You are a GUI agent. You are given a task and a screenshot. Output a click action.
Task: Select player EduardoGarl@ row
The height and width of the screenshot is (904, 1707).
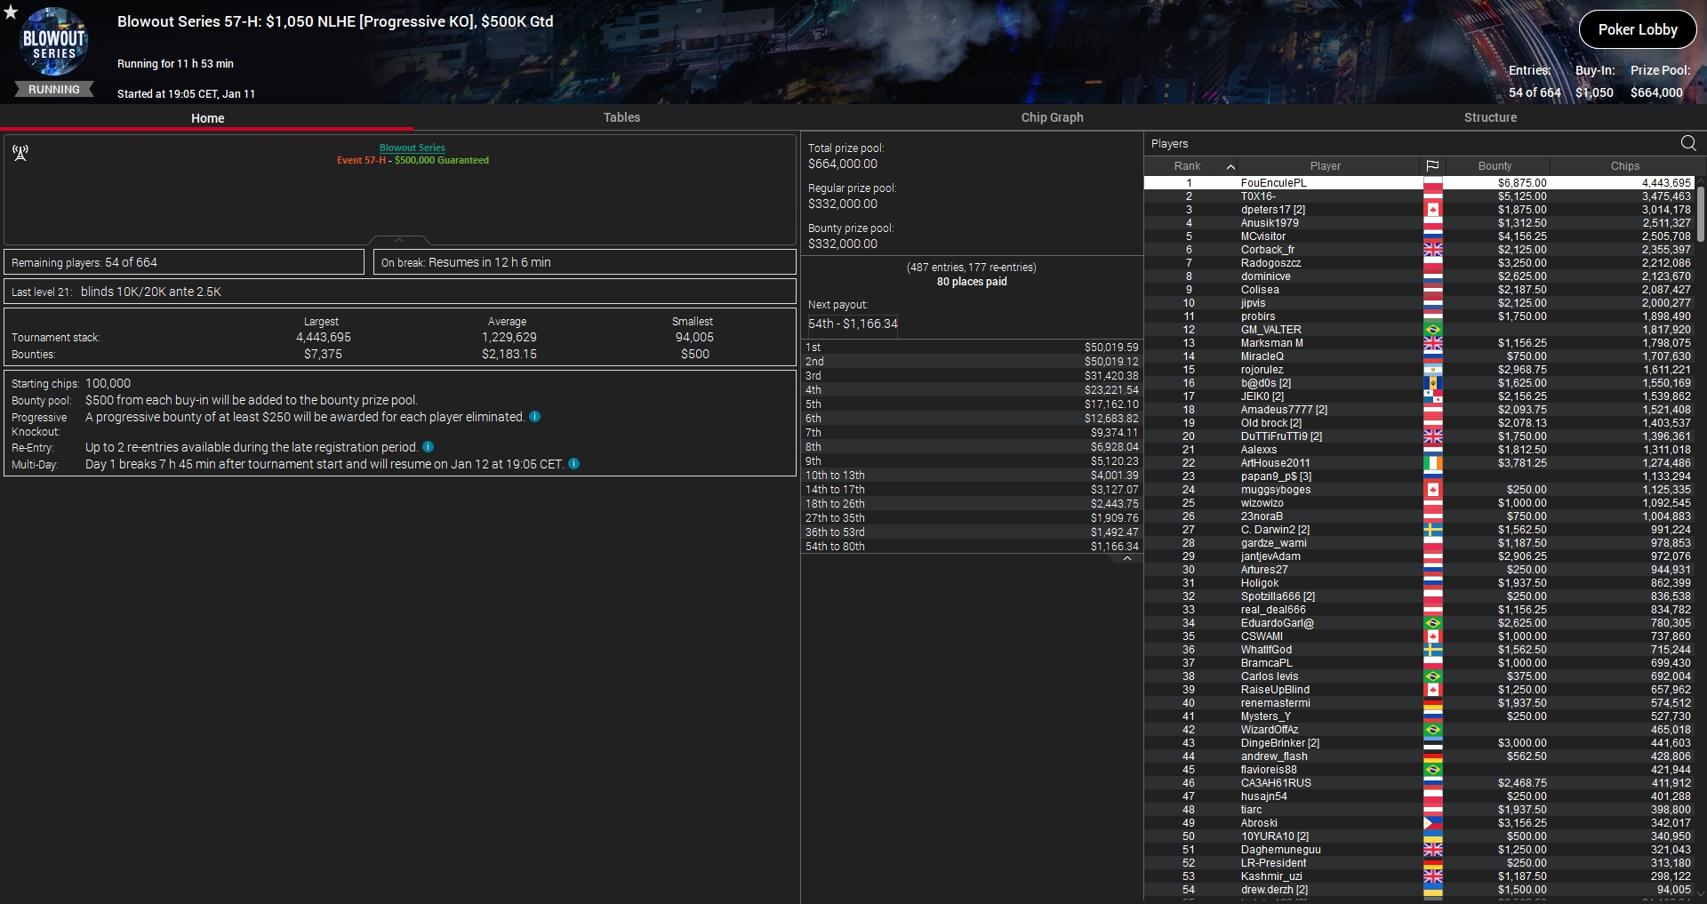1419,623
